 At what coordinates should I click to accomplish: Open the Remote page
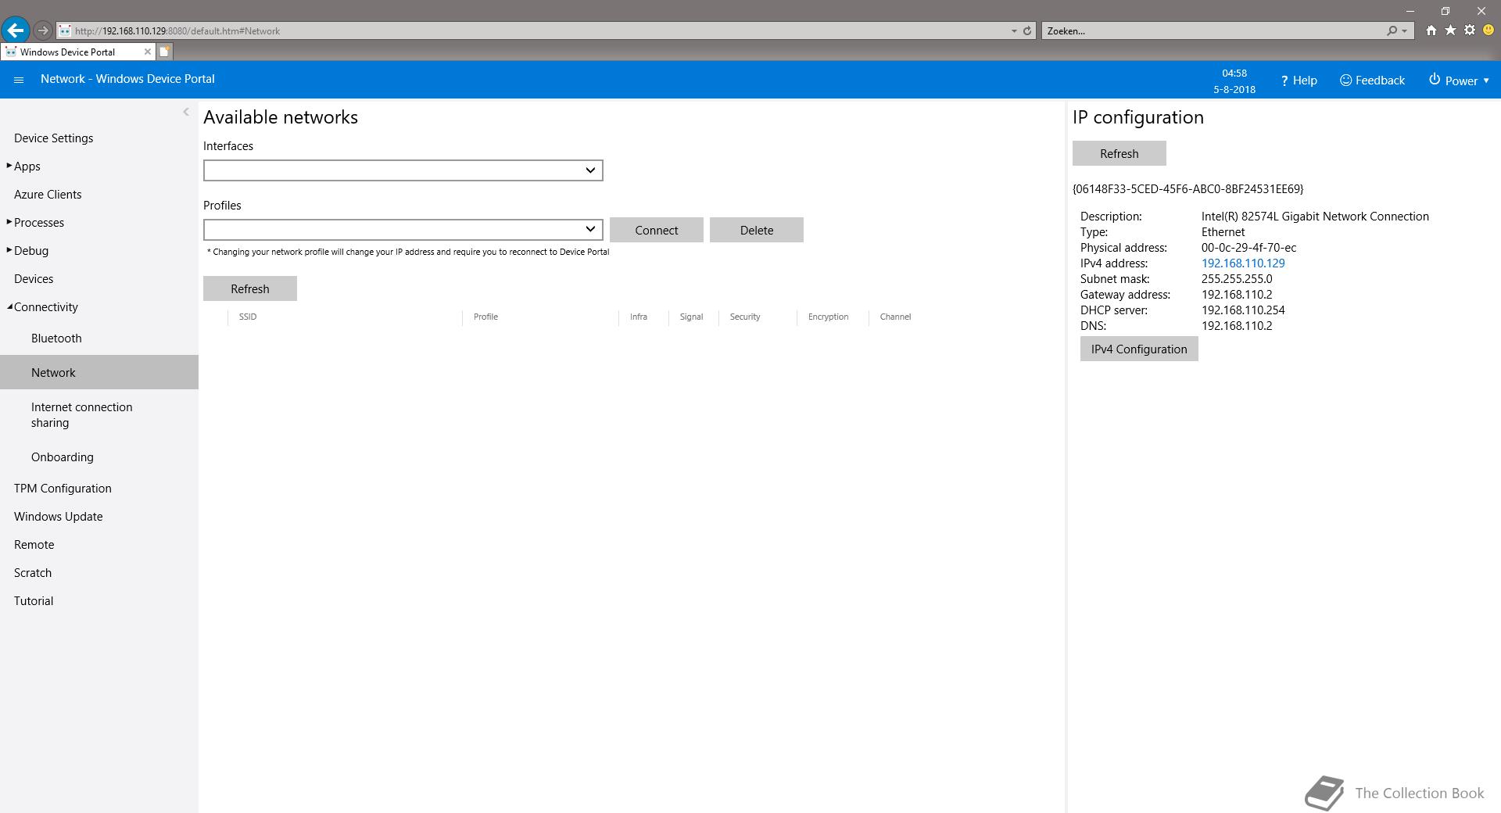pos(34,545)
